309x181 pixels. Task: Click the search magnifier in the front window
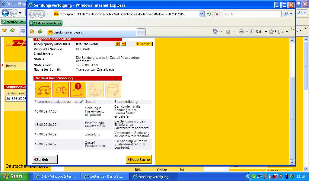(x=285, y=14)
